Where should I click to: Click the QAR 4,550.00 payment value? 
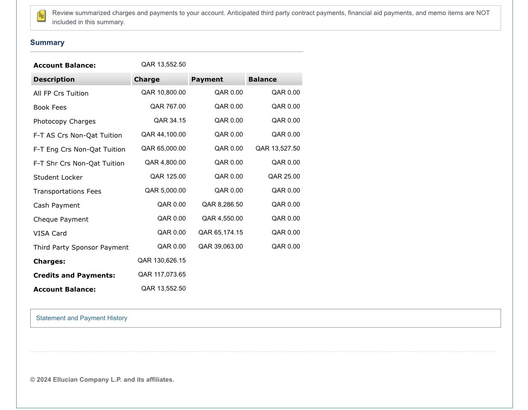pos(222,218)
